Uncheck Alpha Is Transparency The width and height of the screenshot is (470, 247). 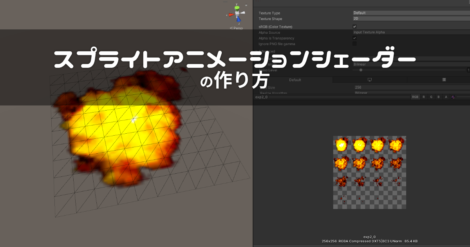355,38
